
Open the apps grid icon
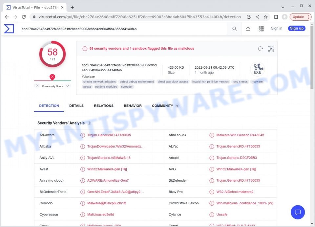coord(261,29)
